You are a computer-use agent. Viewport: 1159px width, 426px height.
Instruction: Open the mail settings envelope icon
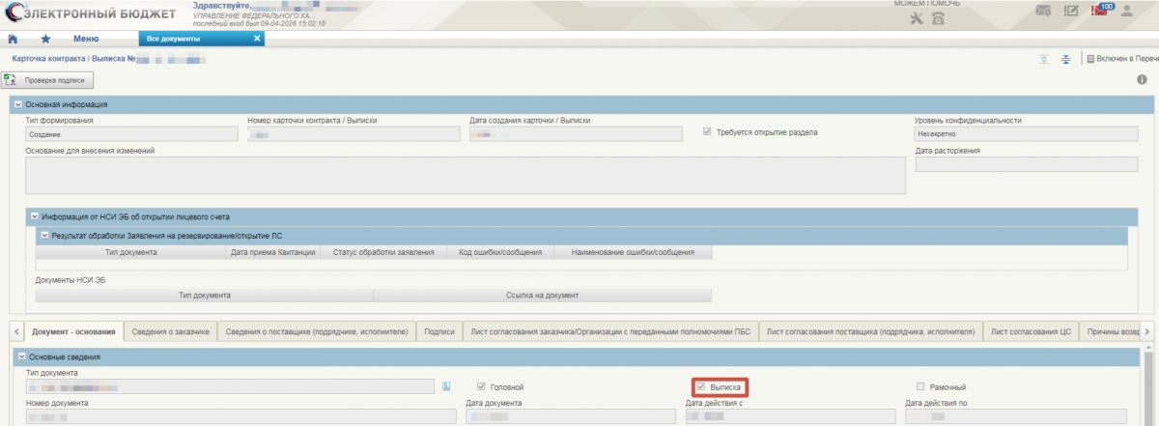point(1043,11)
